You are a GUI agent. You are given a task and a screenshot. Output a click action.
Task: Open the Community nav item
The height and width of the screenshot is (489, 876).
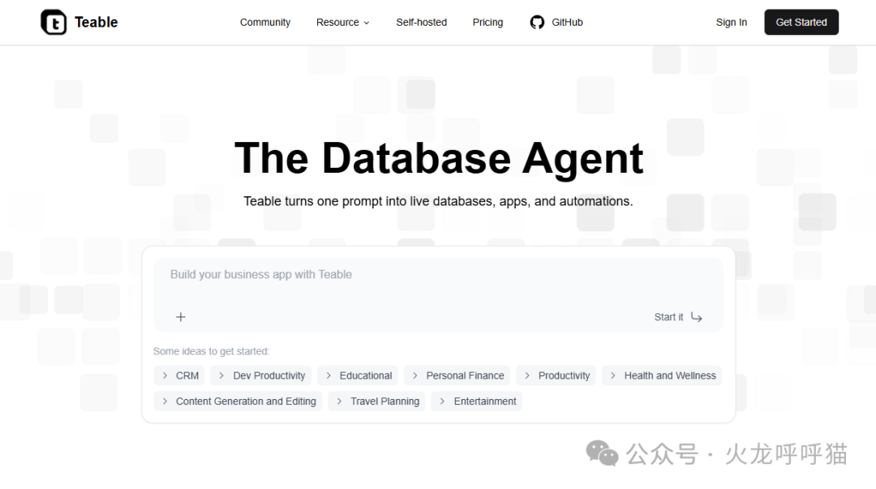pyautogui.click(x=265, y=23)
